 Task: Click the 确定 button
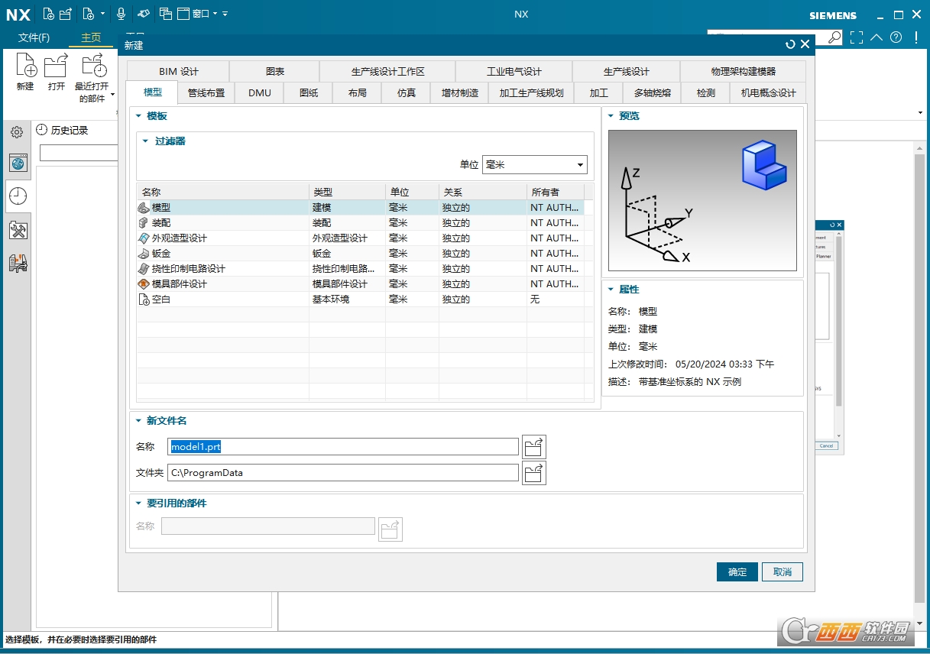(737, 572)
